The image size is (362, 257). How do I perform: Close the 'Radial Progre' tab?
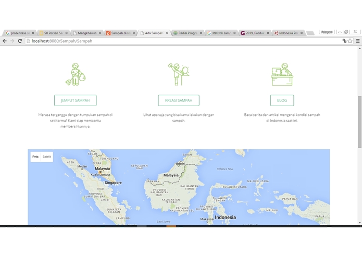tap(201, 33)
